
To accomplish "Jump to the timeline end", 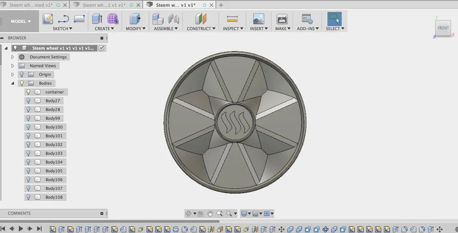I will (39, 229).
